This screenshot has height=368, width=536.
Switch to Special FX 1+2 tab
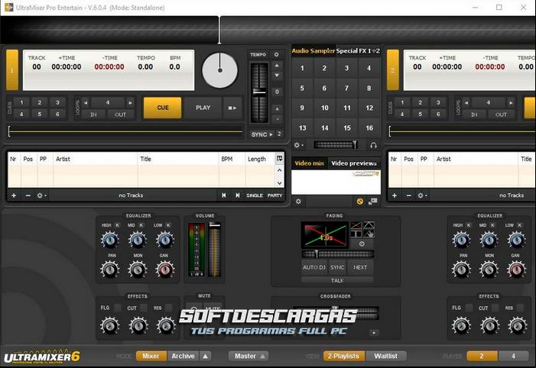[358, 51]
